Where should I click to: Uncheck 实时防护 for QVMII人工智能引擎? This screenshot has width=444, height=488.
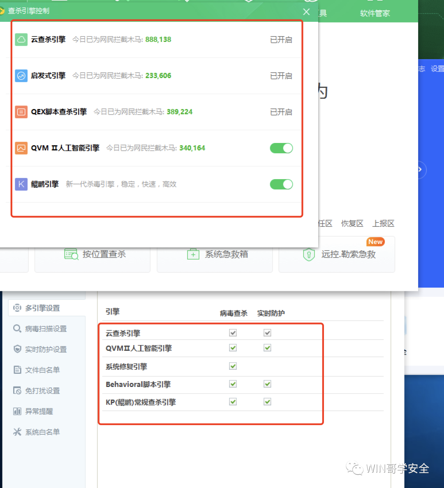click(267, 348)
